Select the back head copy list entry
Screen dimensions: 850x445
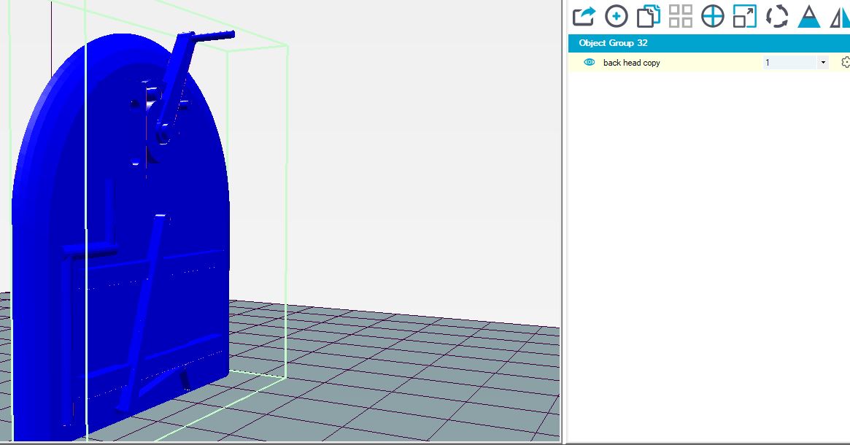coord(632,63)
